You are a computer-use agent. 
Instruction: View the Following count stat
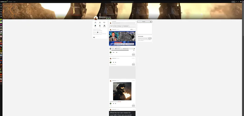pyautogui.click(x=95, y=23)
